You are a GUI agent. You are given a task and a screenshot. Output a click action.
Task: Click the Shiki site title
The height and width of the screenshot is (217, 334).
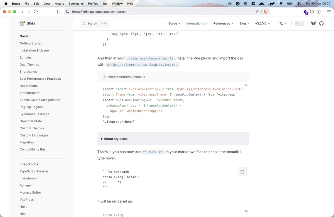pos(31,23)
